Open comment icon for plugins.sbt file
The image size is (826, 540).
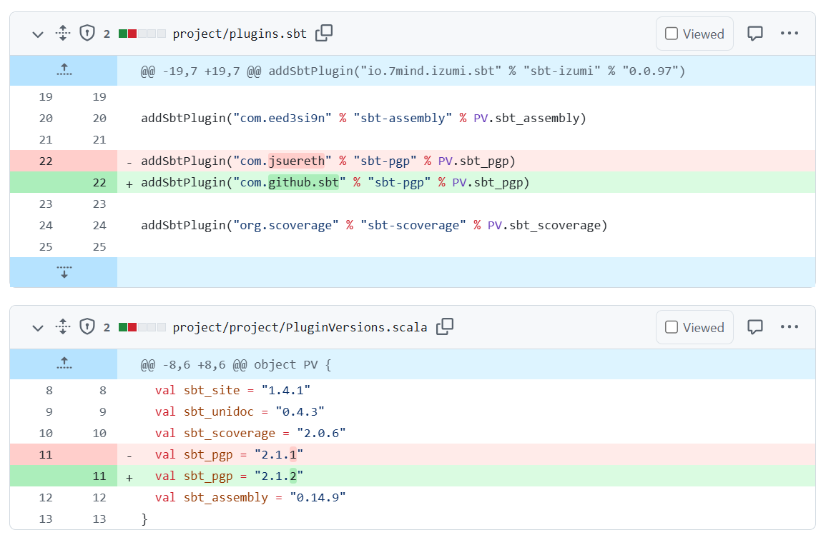754,34
